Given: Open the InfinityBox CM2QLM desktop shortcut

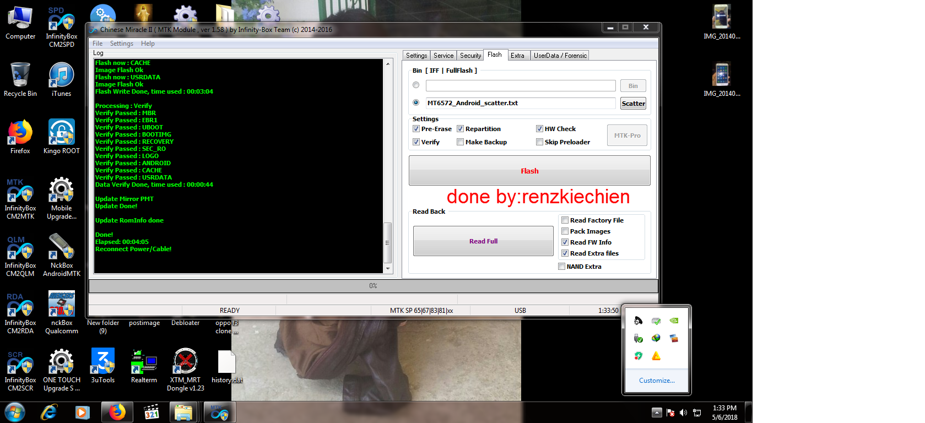Looking at the screenshot, I should 20,256.
